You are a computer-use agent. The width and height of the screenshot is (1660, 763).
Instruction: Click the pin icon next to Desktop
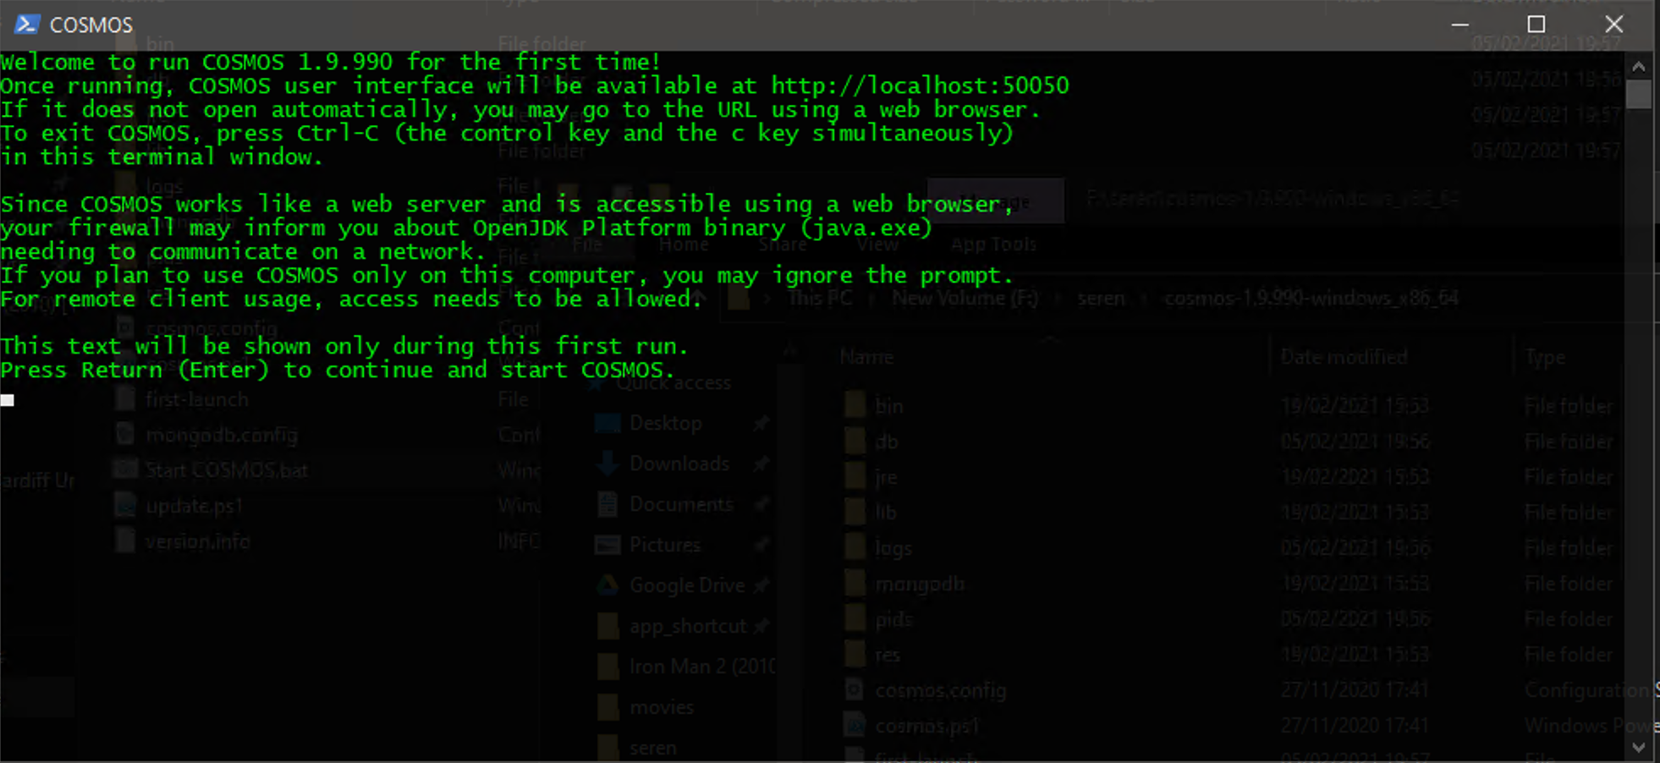pyautogui.click(x=761, y=423)
